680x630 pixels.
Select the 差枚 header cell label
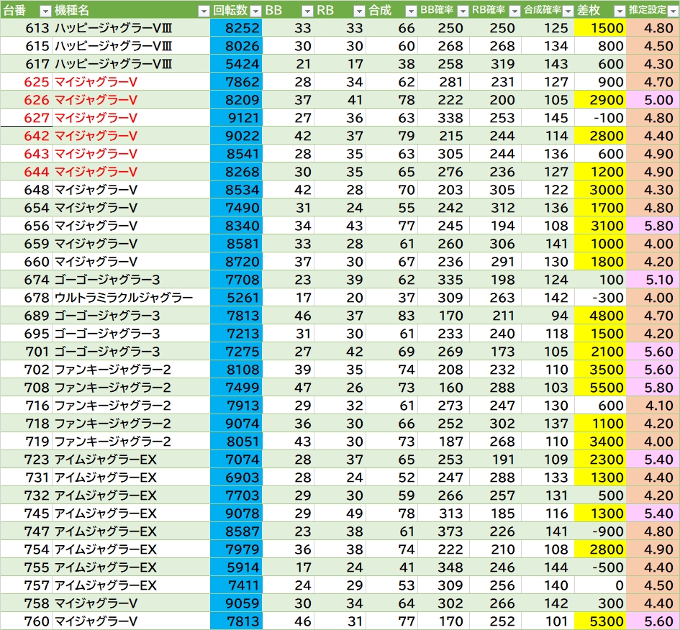point(588,10)
